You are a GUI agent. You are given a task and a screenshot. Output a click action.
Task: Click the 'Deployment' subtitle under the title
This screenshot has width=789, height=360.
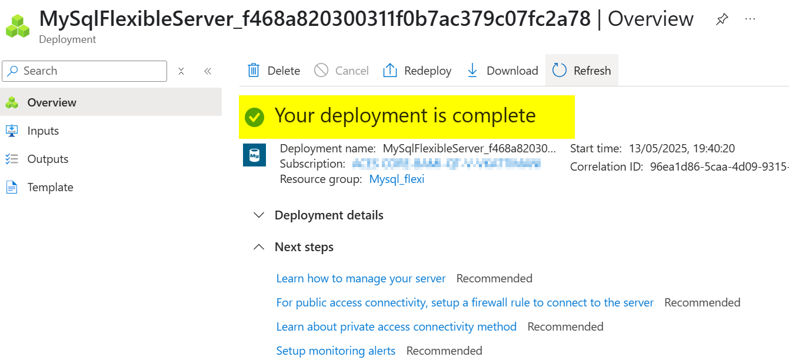(x=68, y=39)
